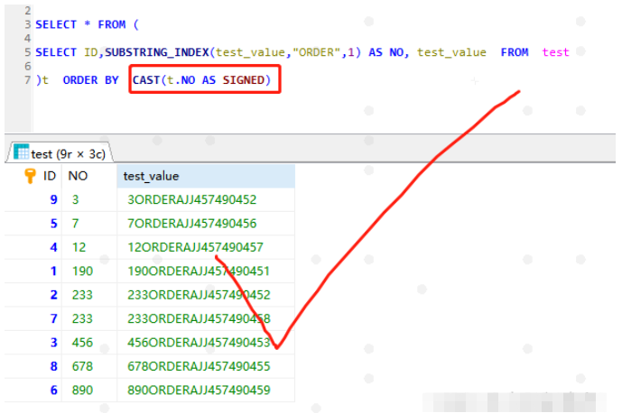The height and width of the screenshot is (413, 622).
Task: Select cell 3ORDERAJJ457490452
Action: (x=206, y=199)
